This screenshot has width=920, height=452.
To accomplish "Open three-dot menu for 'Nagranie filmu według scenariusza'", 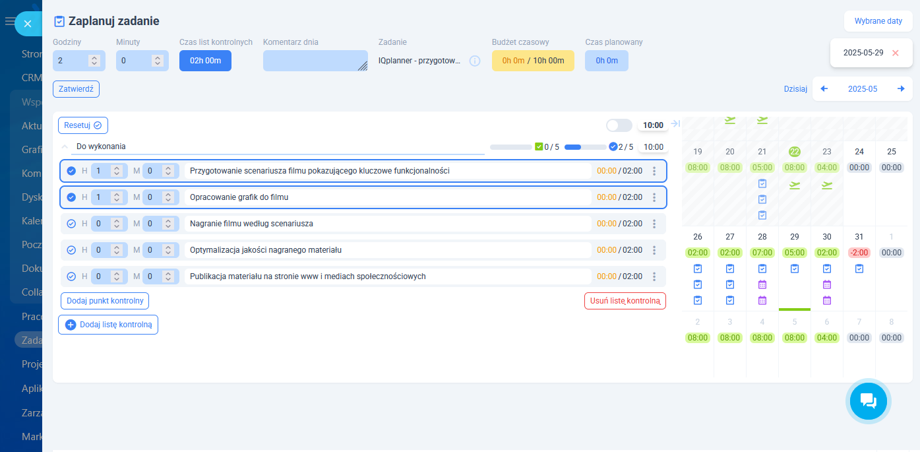I will coord(654,224).
